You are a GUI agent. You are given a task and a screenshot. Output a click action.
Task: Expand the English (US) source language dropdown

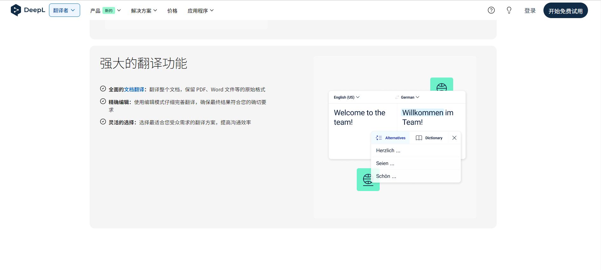point(346,97)
